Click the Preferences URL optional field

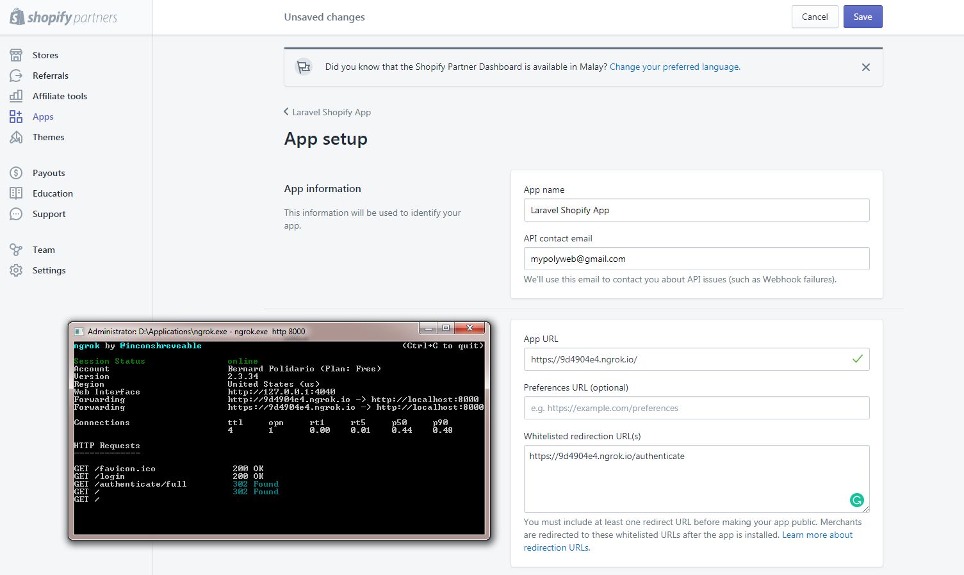click(696, 408)
